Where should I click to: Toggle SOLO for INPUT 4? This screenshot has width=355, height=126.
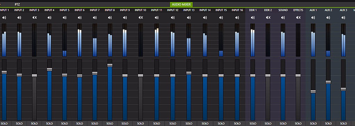[x=49, y=124]
